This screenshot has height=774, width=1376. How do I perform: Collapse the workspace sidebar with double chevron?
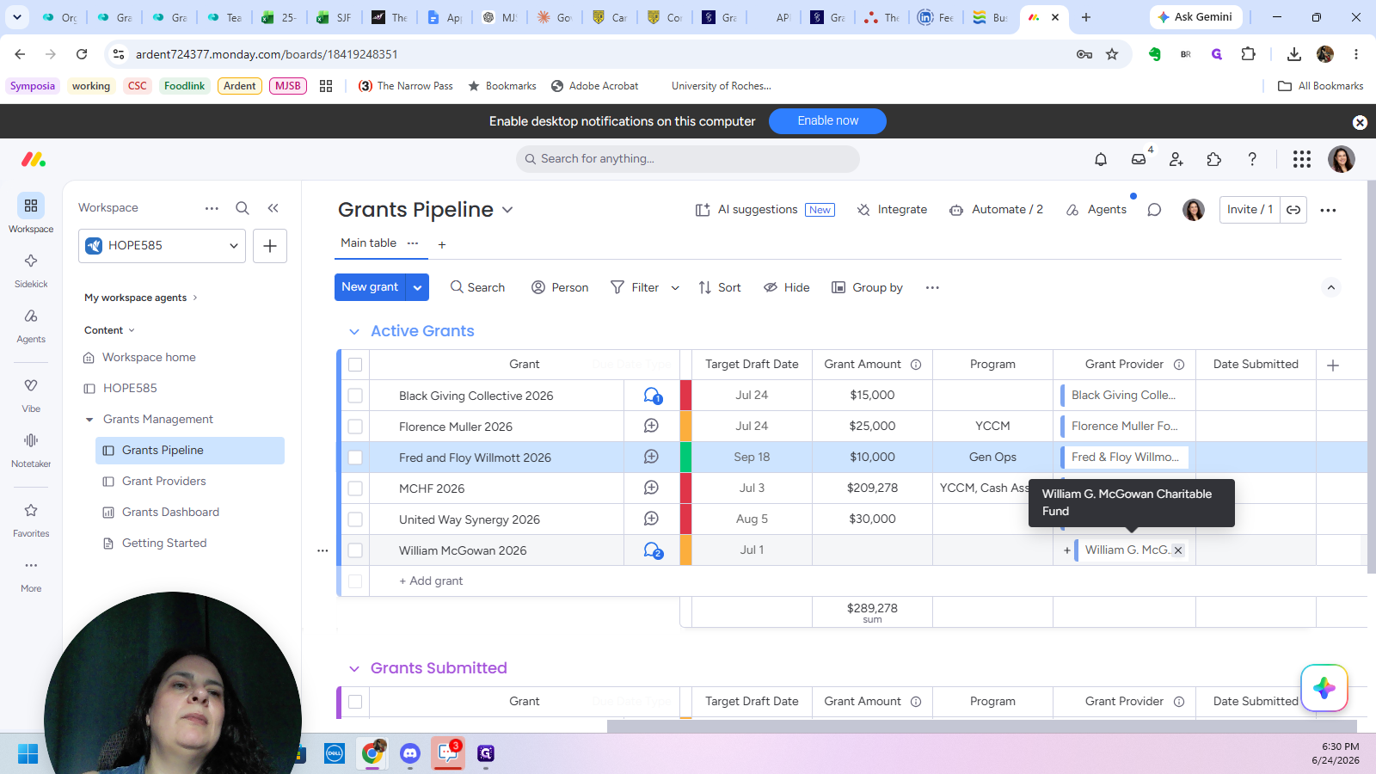273,208
